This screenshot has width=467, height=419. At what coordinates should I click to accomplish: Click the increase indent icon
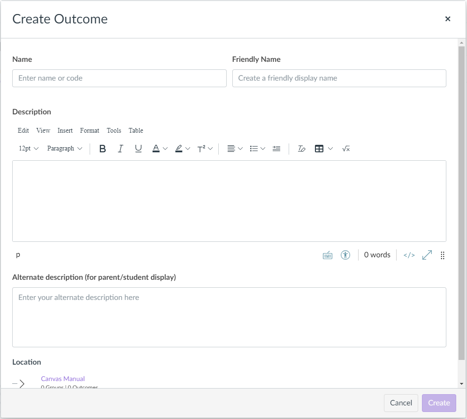coord(276,149)
